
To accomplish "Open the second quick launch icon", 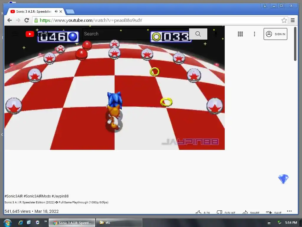I will click(29, 223).
